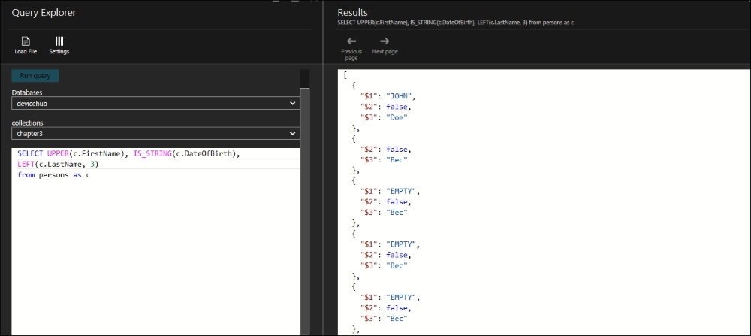Click the Run query button
The image size is (751, 336).
click(35, 76)
